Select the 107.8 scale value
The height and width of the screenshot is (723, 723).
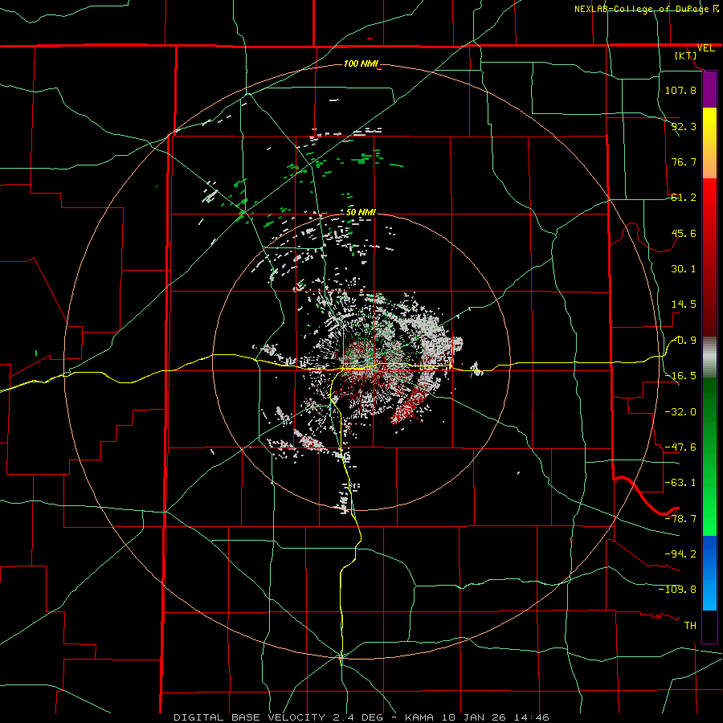click(680, 90)
